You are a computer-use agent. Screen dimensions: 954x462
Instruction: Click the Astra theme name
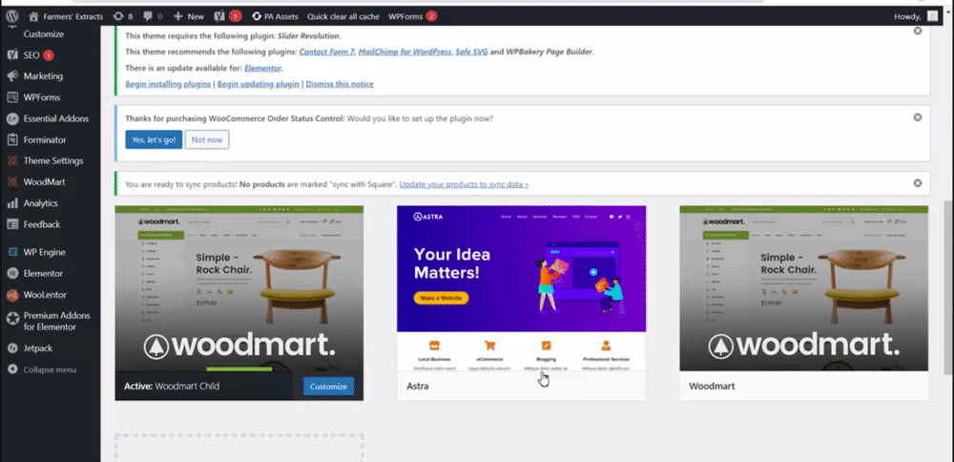coord(418,387)
